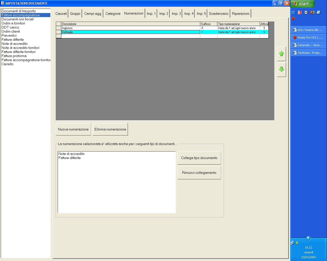327x261 pixels.
Task: Open the Categorie tab
Action: click(x=113, y=14)
